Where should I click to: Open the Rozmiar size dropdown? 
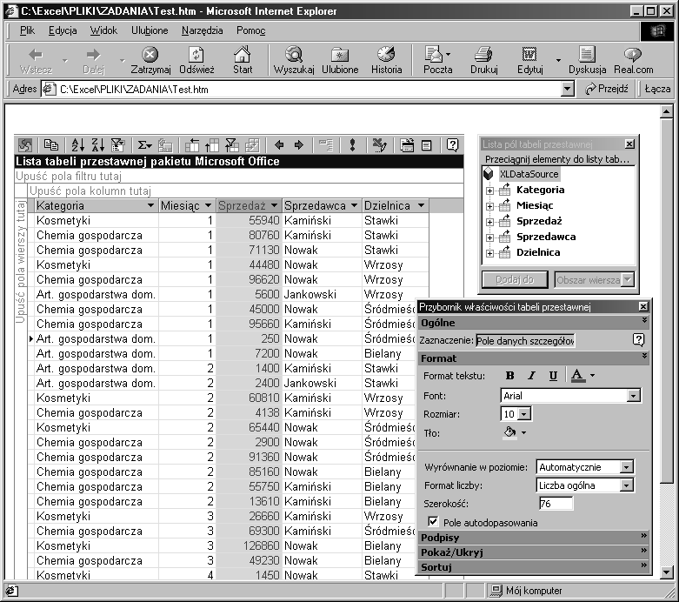[x=524, y=414]
